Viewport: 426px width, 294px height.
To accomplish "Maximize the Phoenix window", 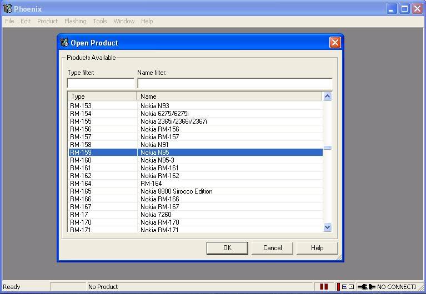I will [404, 9].
